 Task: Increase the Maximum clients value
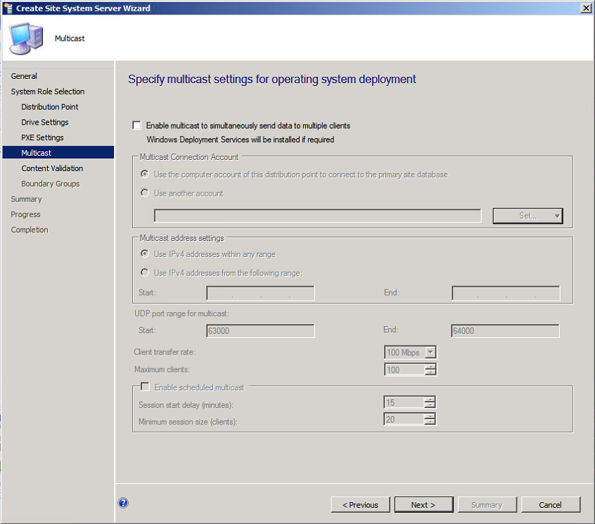point(430,367)
